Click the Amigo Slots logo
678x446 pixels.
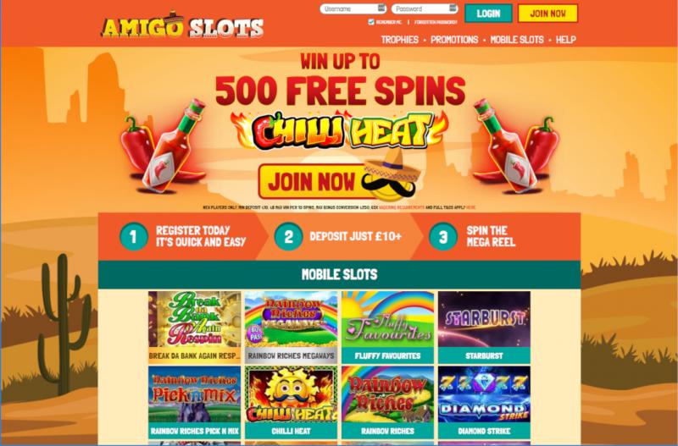182,25
